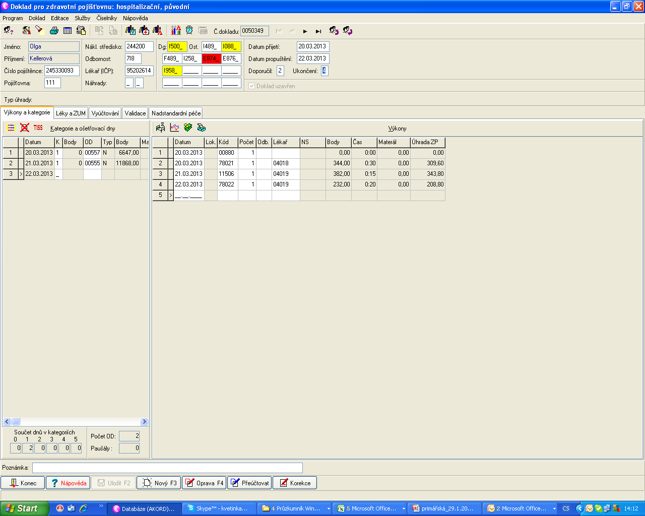Image resolution: width=645 pixels, height=516 pixels.
Task: Click the print preview documents icon
Action: point(81,31)
